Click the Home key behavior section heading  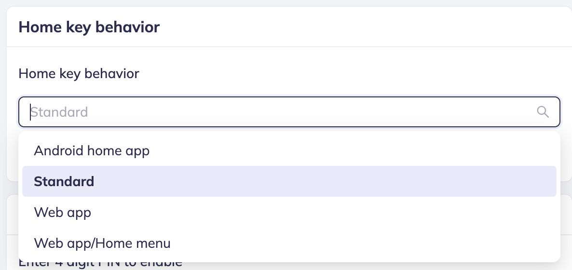(x=89, y=27)
